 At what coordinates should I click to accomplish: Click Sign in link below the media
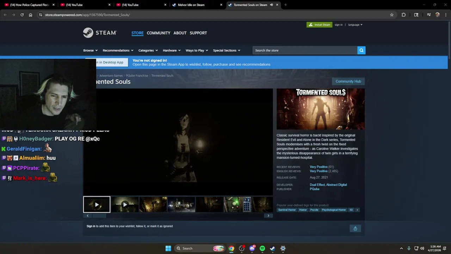tap(91, 226)
